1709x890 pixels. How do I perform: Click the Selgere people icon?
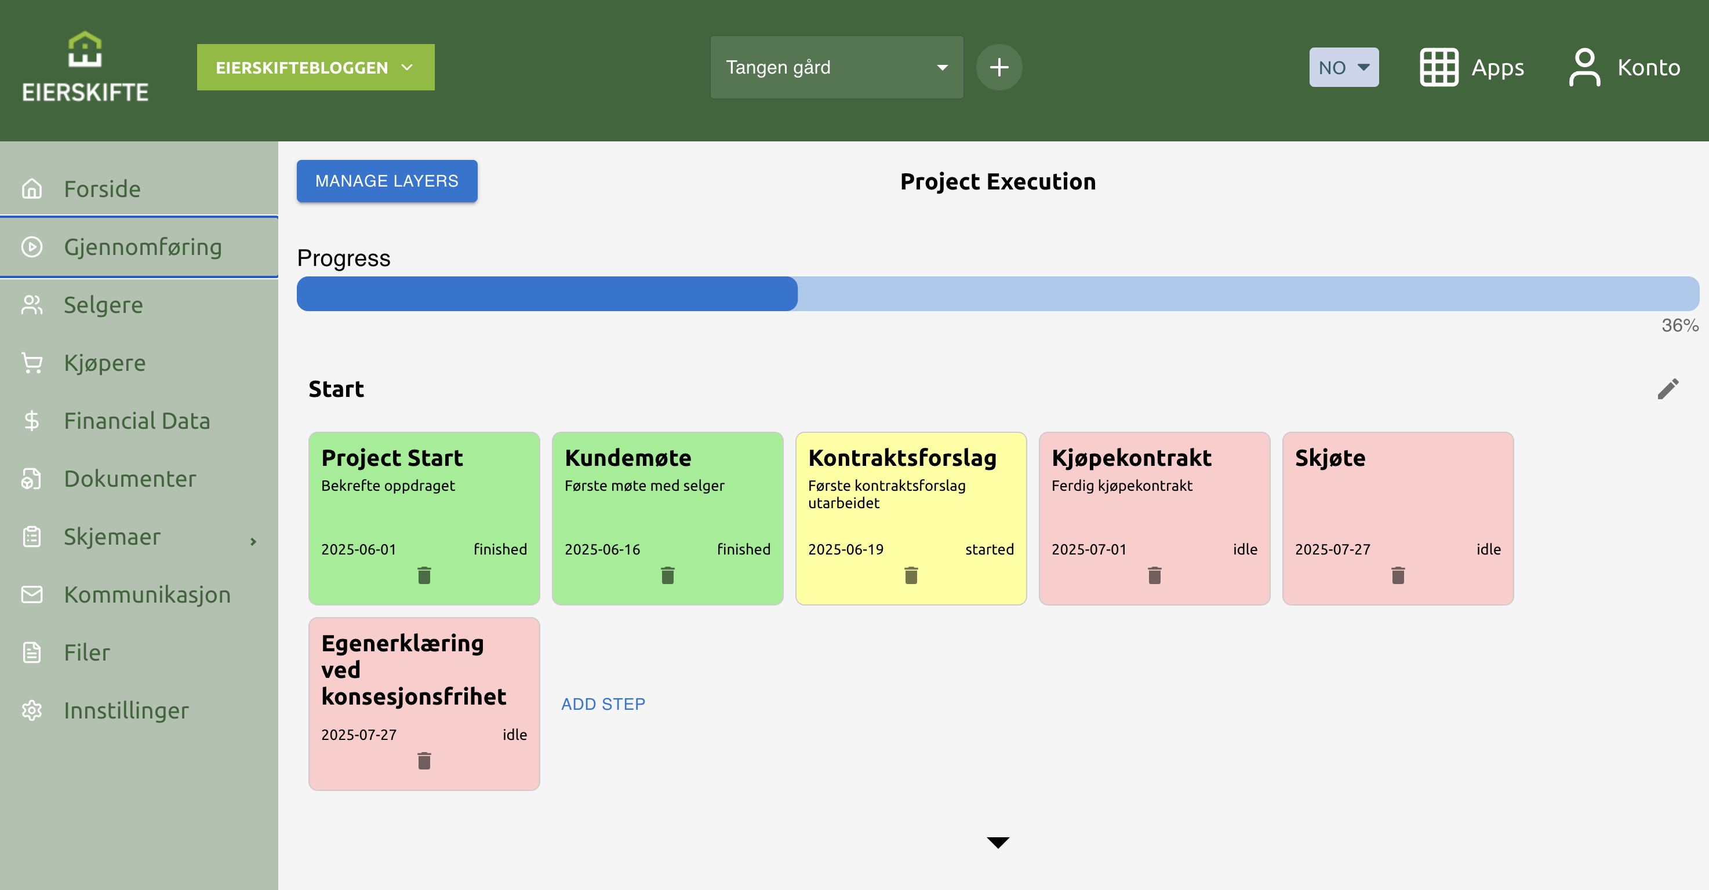coord(32,305)
